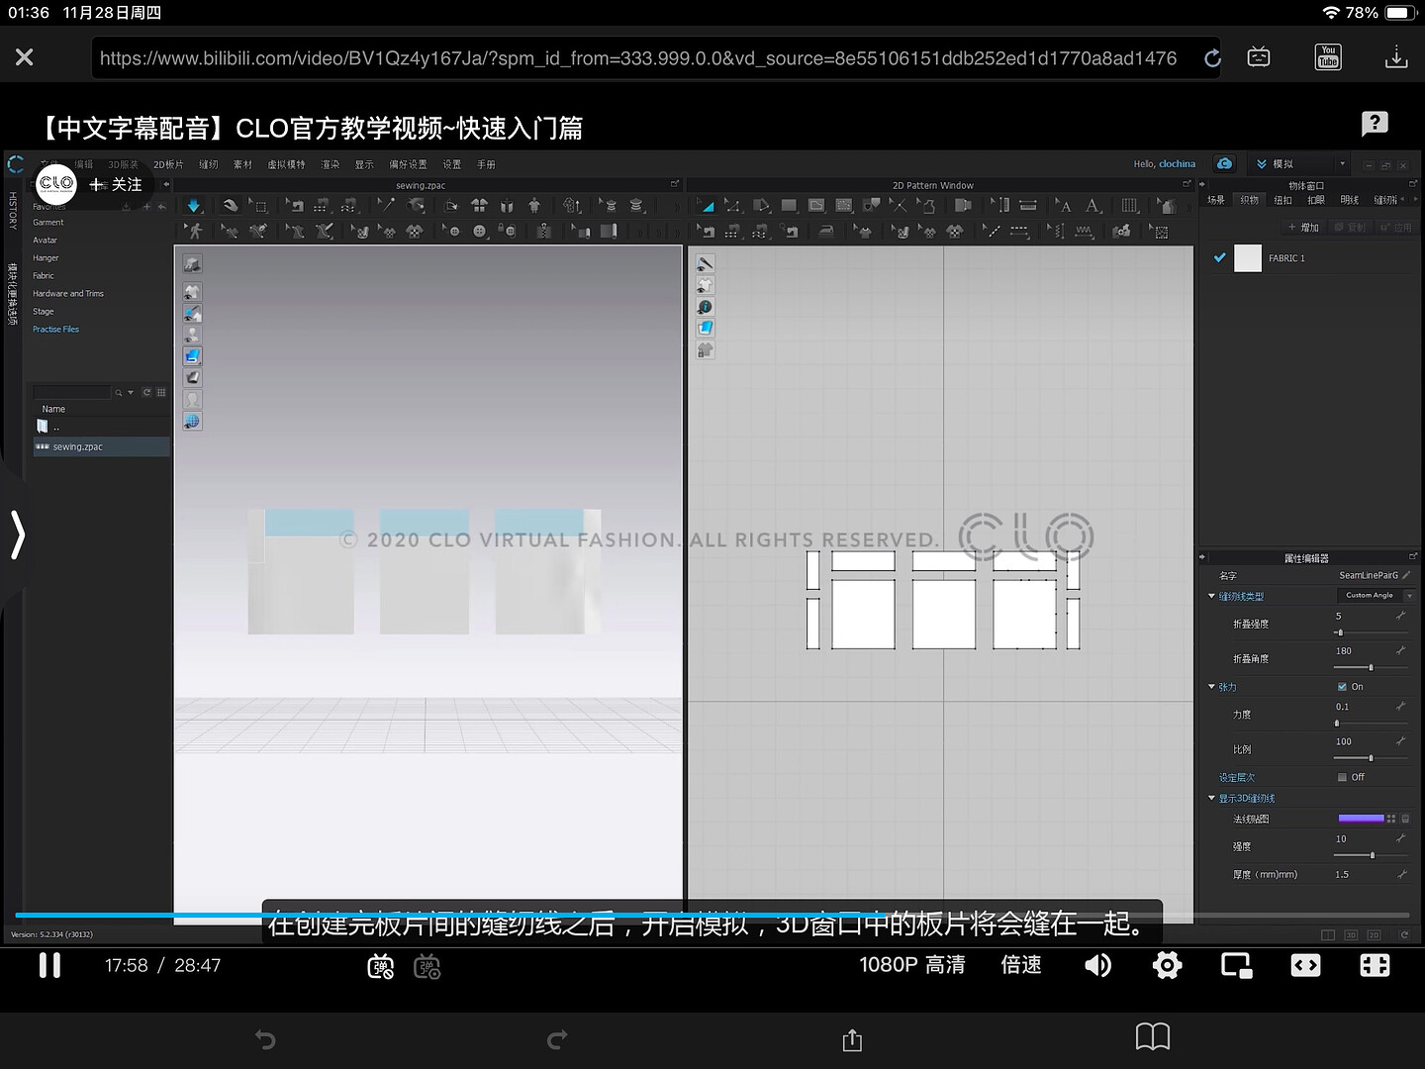Switch to the 场景 tab

click(1216, 200)
